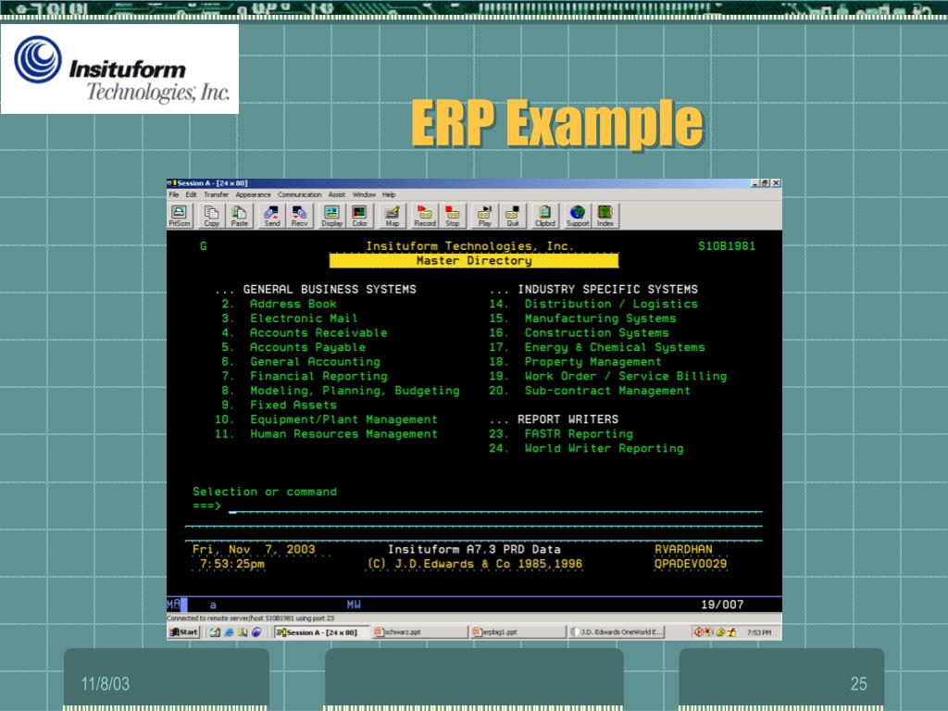
Task: Select the Manufacturing Systems entry
Action: [x=600, y=318]
